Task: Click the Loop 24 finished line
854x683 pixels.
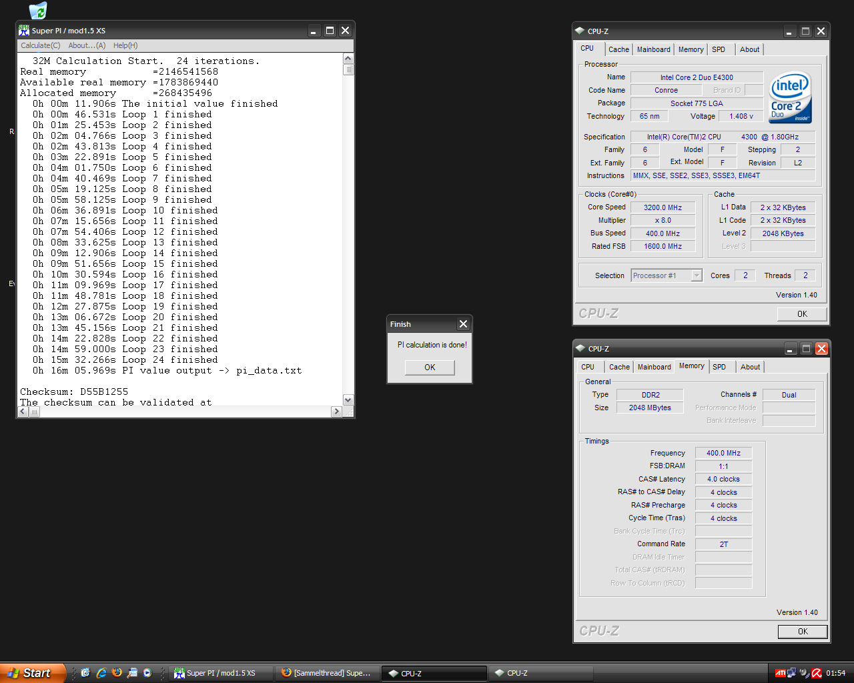Action: pyautogui.click(x=125, y=360)
